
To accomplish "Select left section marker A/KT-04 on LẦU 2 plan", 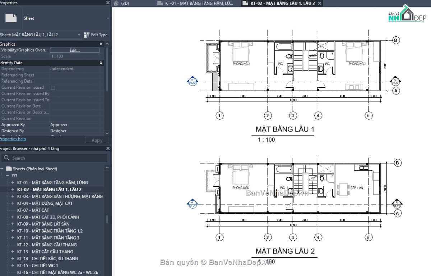I will pyautogui.click(x=192, y=204).
